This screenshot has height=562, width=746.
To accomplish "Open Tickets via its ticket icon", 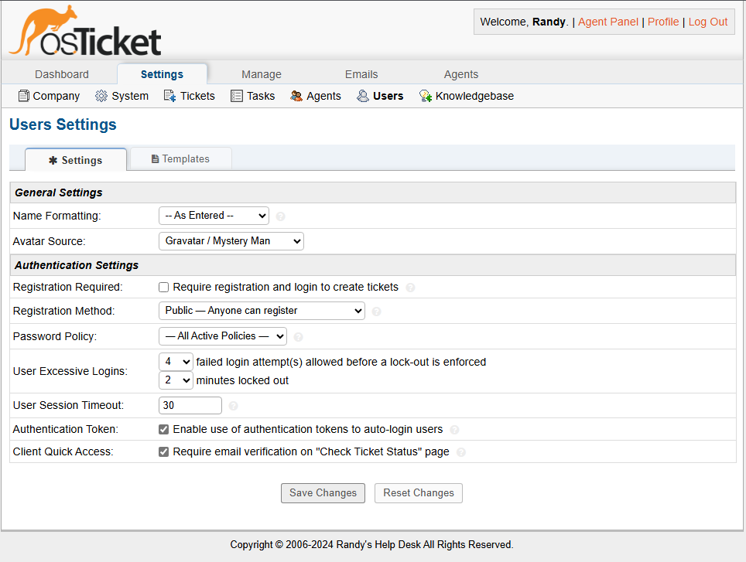I will click(169, 95).
